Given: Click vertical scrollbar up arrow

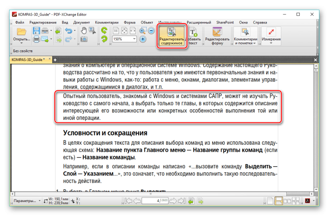Looking at the screenshot, I should pyautogui.click(x=316, y=66).
